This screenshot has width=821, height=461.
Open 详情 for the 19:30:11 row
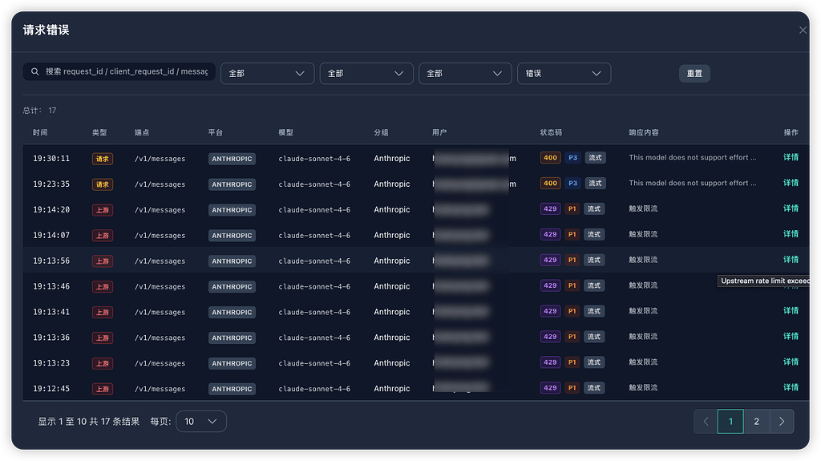pos(791,157)
